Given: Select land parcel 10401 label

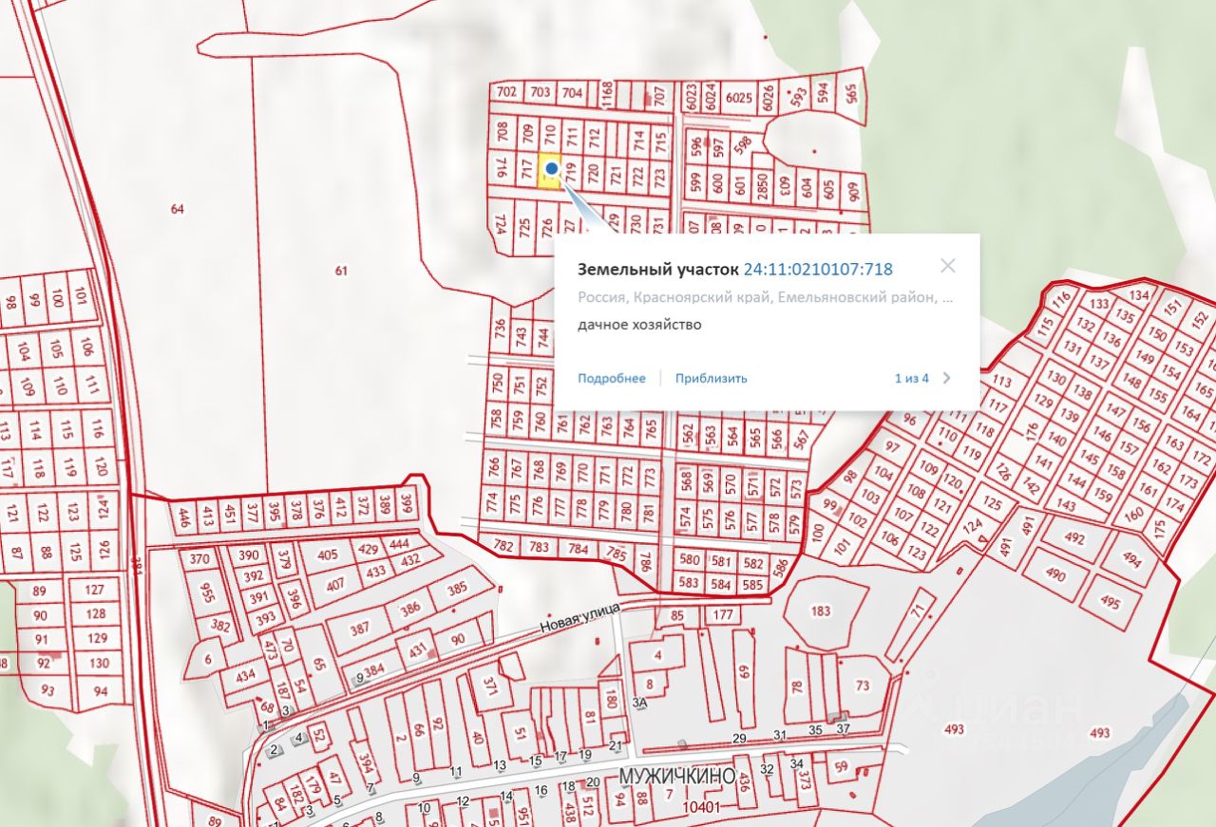Looking at the screenshot, I should (702, 808).
